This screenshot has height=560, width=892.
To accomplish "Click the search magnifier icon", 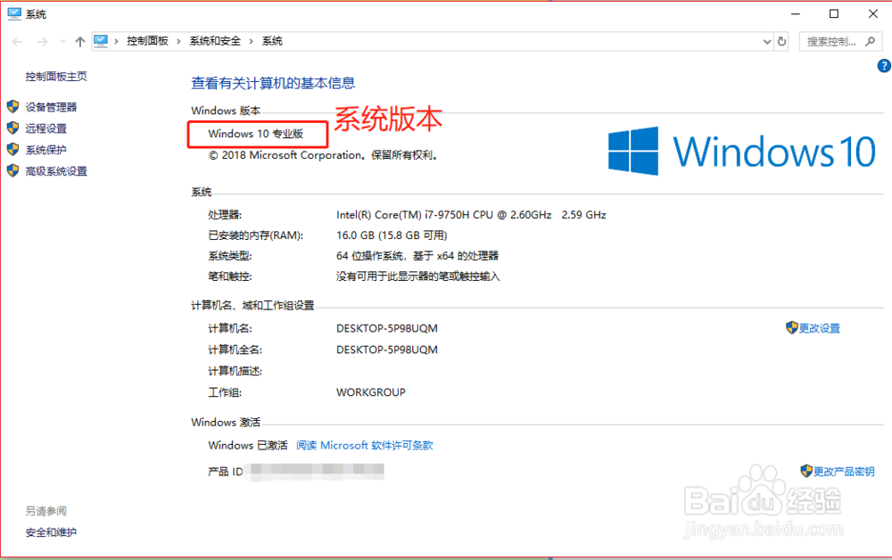I will click(870, 41).
